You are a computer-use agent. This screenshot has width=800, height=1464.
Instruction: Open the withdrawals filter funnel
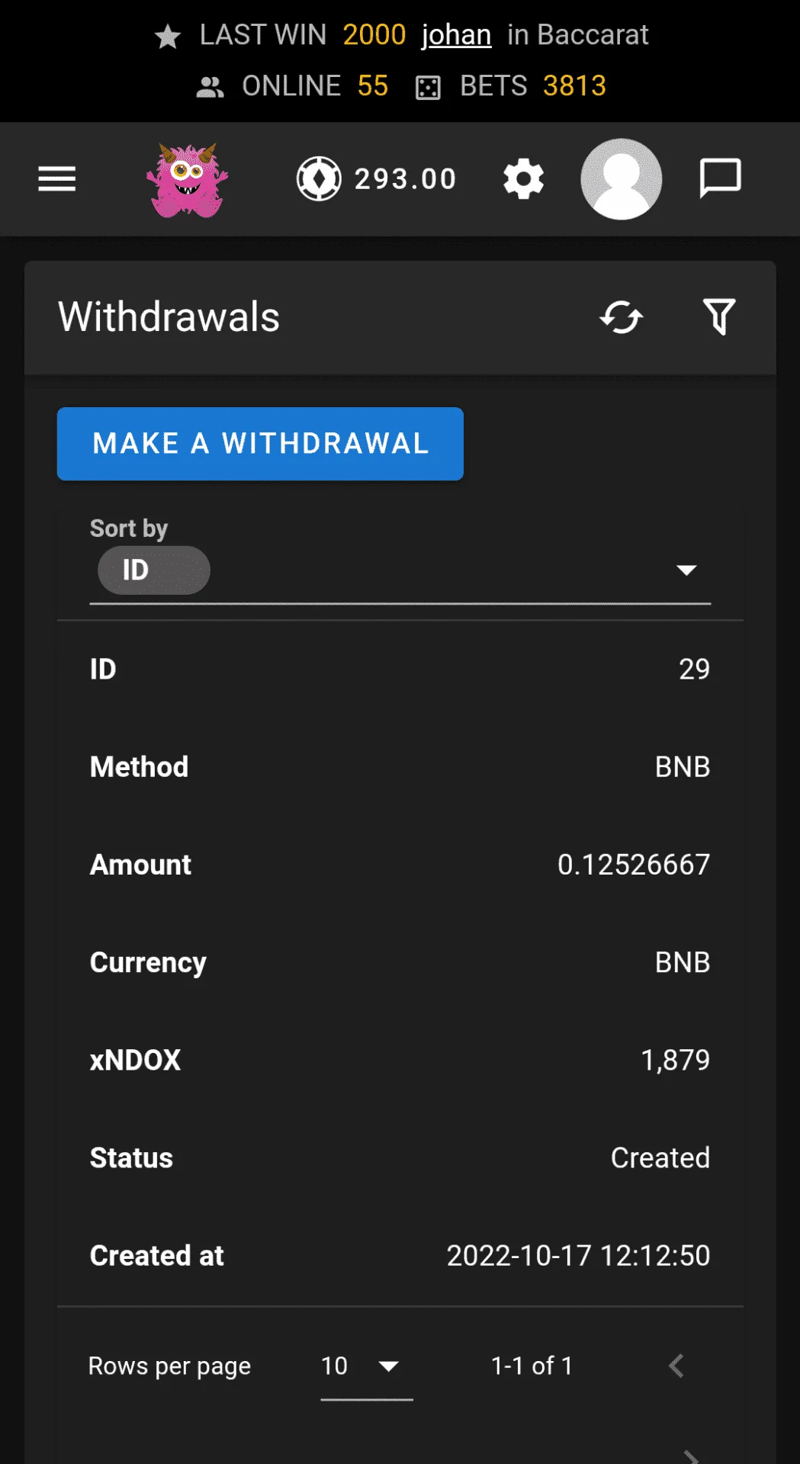point(719,317)
